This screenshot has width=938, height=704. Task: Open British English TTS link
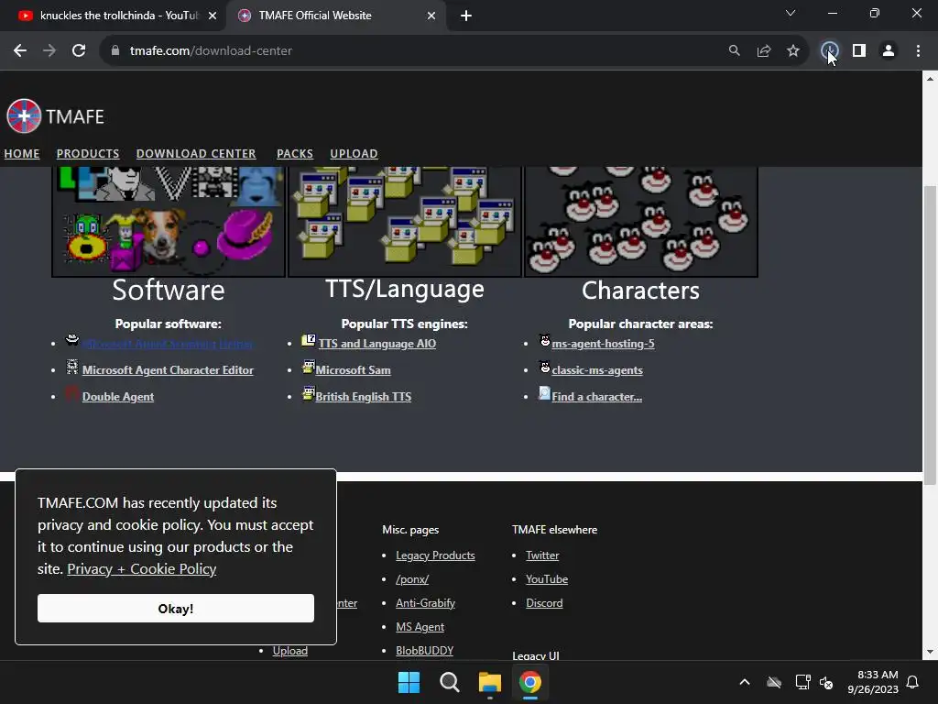pyautogui.click(x=363, y=396)
